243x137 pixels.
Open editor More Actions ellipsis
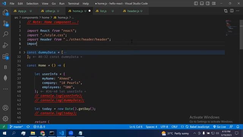coord(238,11)
